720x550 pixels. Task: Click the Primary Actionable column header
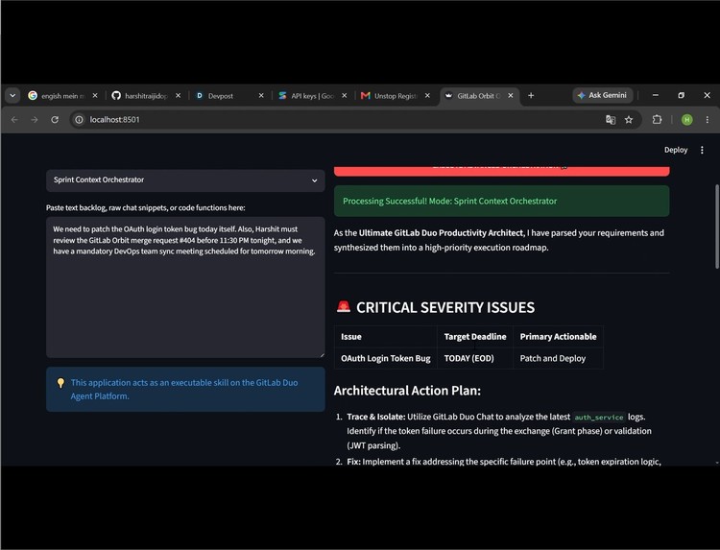[558, 337]
